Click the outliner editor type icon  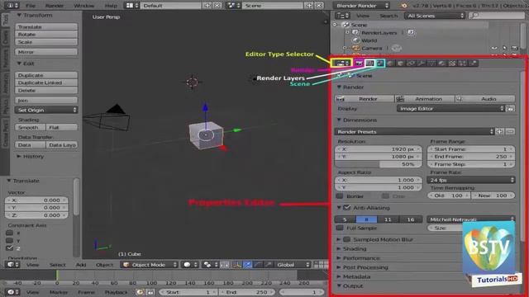[x=342, y=16]
